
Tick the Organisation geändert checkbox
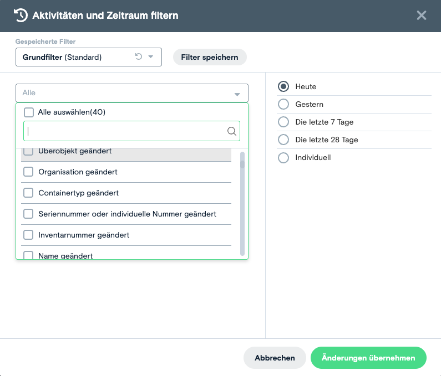(x=28, y=172)
